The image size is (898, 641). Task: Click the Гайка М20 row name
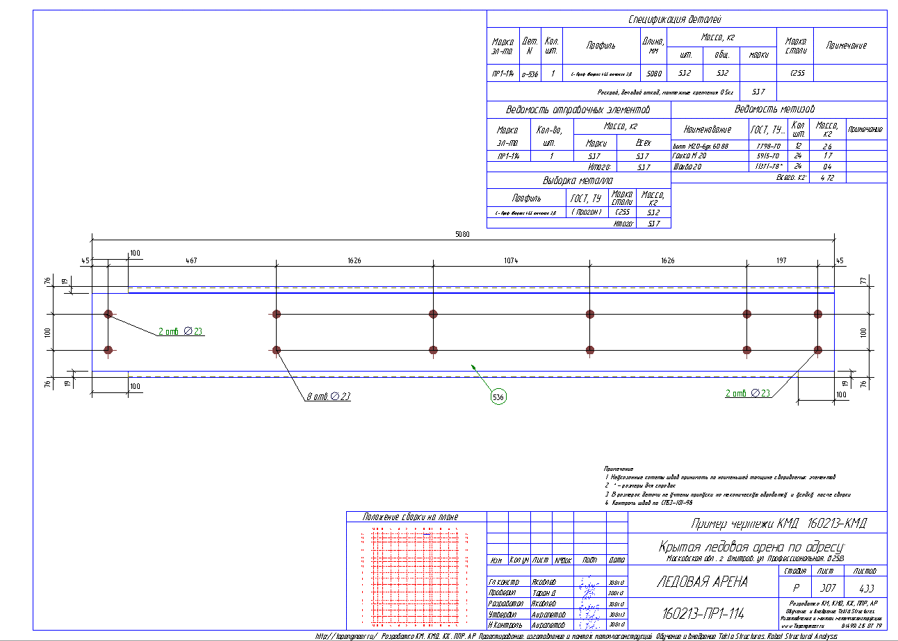tap(689, 157)
